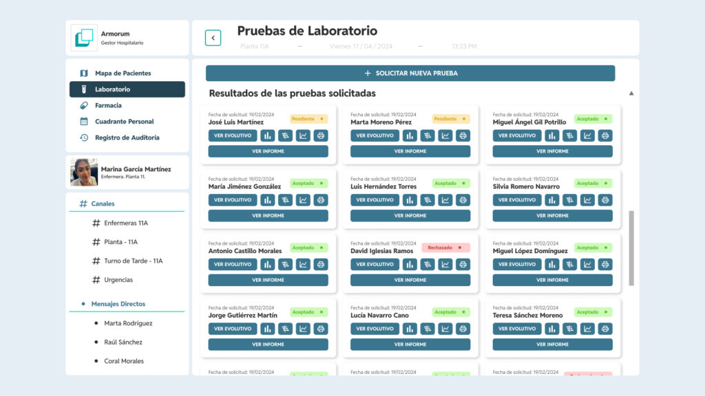Viewport: 705px width, 396px height.
Task: Open line graph for Luis Hernández Torres
Action: [445, 200]
